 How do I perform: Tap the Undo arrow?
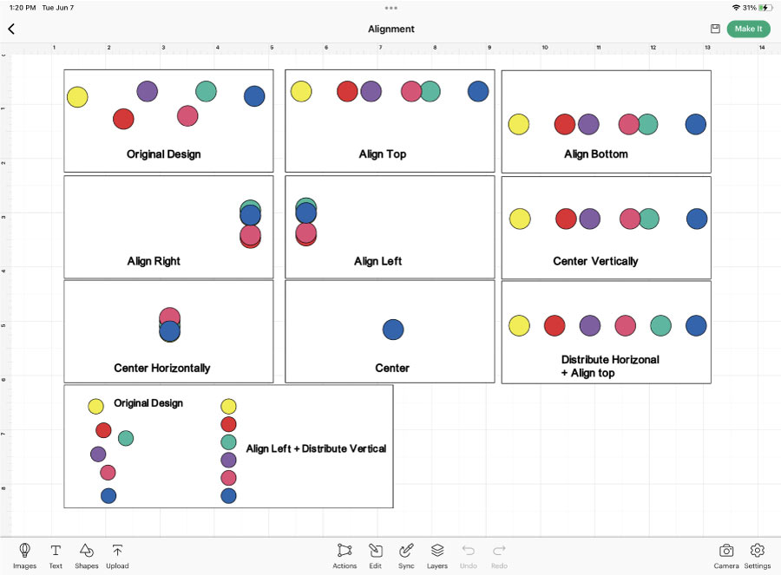469,556
